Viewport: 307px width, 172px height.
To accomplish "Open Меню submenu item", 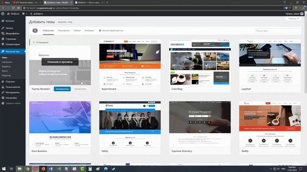I will 5,71.
